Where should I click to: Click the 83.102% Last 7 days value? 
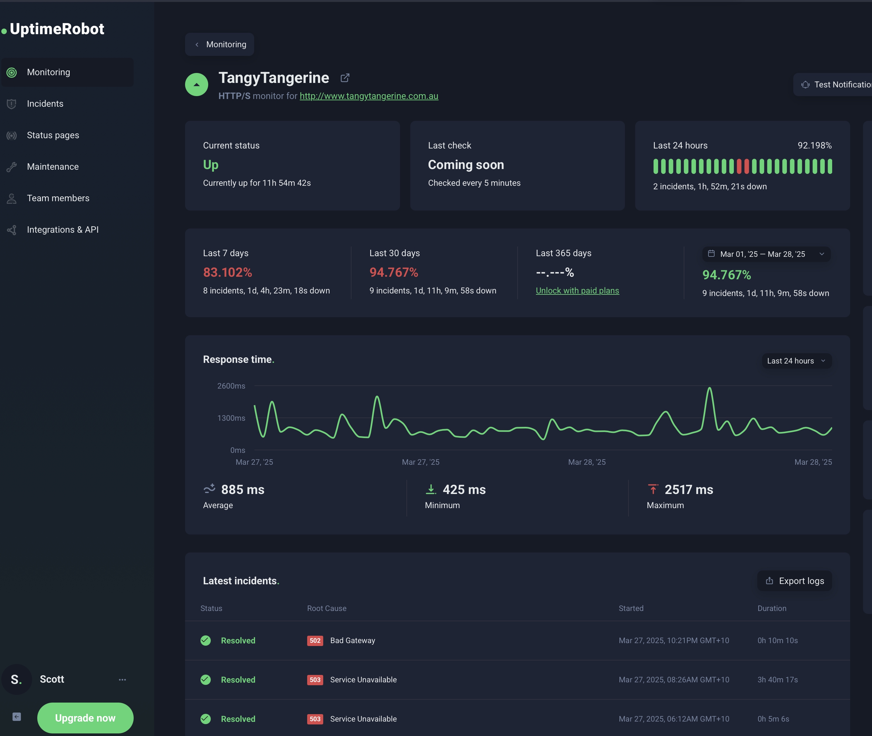tap(228, 273)
